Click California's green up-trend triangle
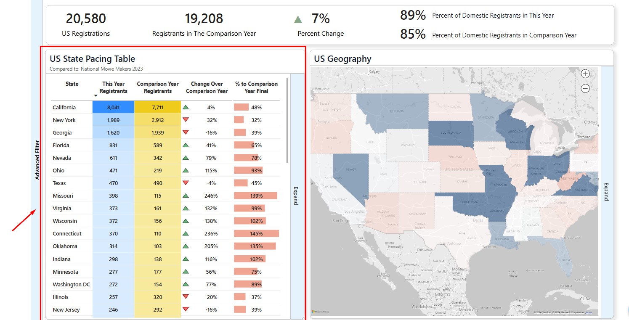 tap(186, 107)
